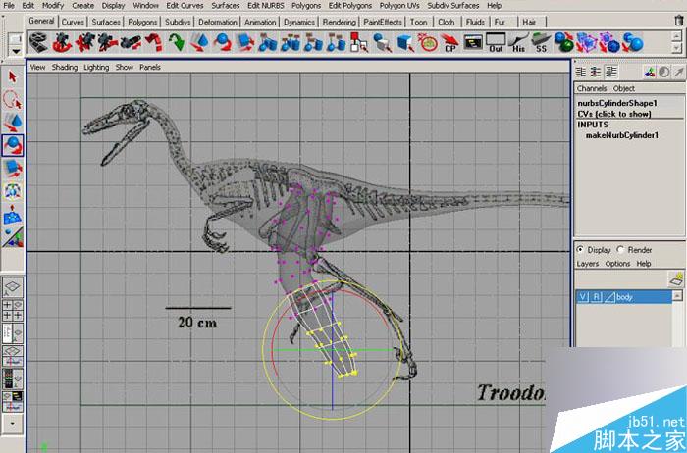Switch to single perspective view layout

pyautogui.click(x=13, y=286)
